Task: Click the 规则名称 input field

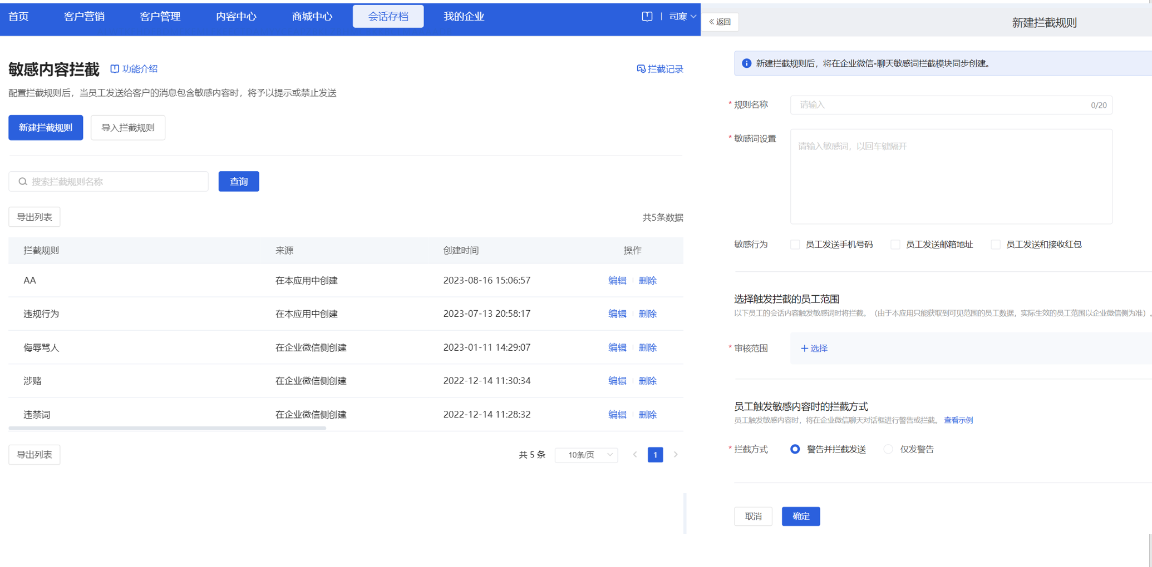Action: tap(951, 105)
